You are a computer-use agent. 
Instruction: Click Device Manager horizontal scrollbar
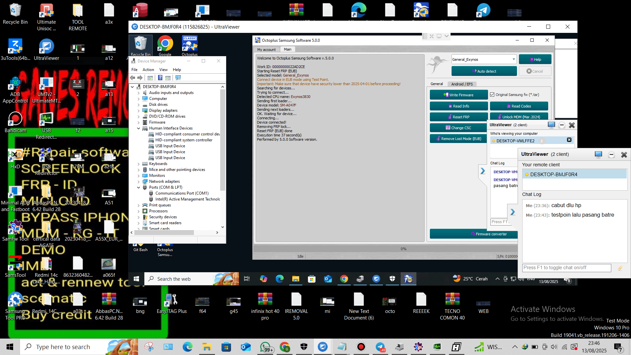[164, 232]
